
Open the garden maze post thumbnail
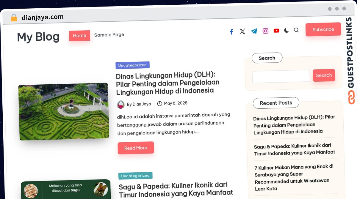coord(63,112)
